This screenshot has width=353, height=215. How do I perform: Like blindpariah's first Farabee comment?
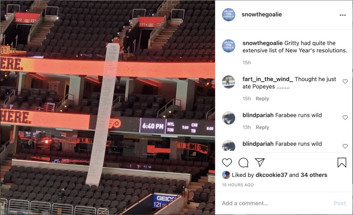click(x=345, y=117)
